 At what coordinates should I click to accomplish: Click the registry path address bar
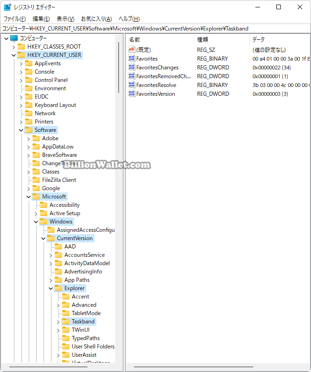click(155, 29)
